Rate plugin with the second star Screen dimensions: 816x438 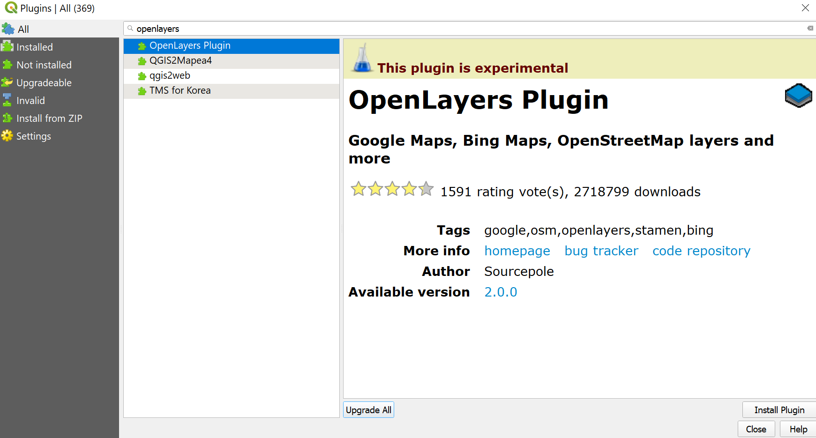pos(375,189)
